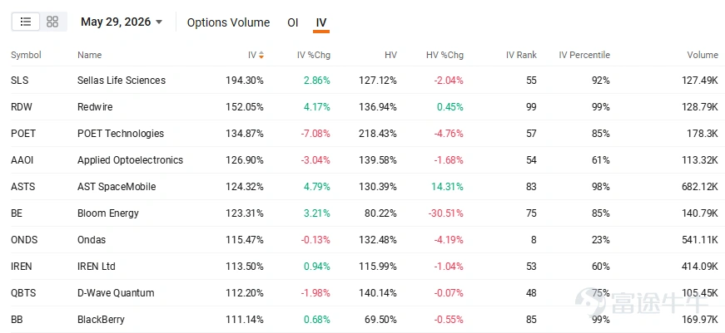Screen dimensions: 725x333
Task: Click the IV column sort arrows
Action: tap(261, 56)
